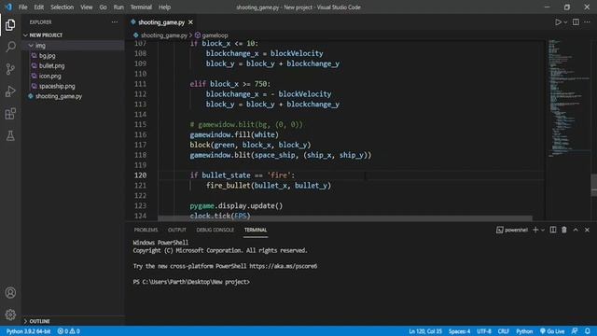Click the https://aka.ms/pscore6 link in terminal
The image size is (597, 336).
[283, 266]
